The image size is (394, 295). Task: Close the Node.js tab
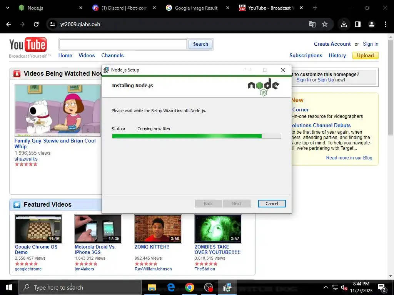(x=81, y=8)
